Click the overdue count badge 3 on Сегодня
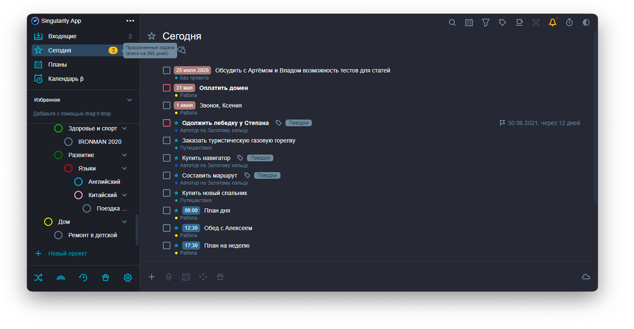This screenshot has width=634, height=329. tap(113, 50)
